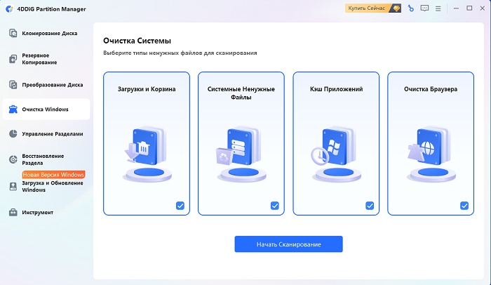Screen dimensions: 491x285
Task: Click the diamond icon on buy button
Action: tap(396, 8)
